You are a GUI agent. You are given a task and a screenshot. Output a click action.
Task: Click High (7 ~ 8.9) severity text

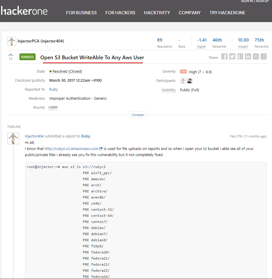pyautogui.click(x=200, y=72)
